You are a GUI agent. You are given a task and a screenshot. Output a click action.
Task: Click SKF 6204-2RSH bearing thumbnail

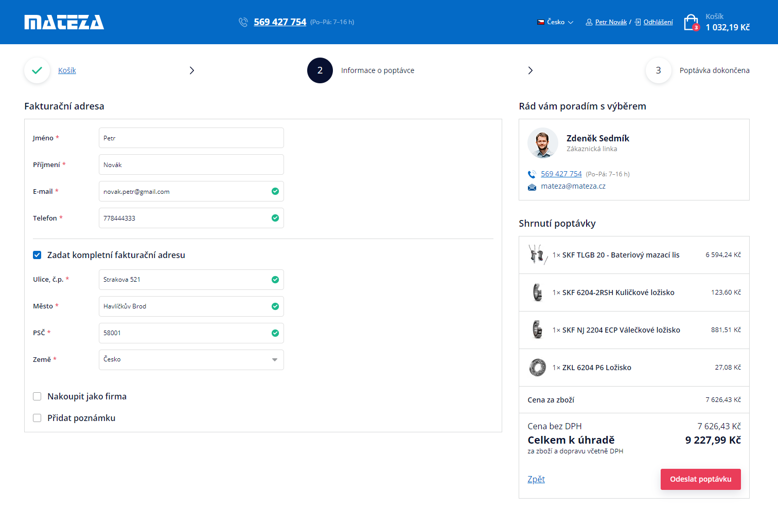538,292
